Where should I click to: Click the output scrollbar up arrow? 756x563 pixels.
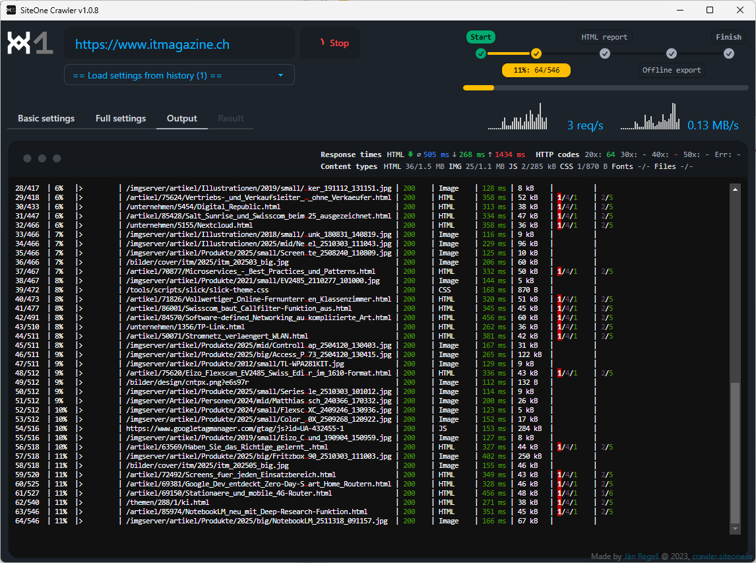click(x=736, y=189)
